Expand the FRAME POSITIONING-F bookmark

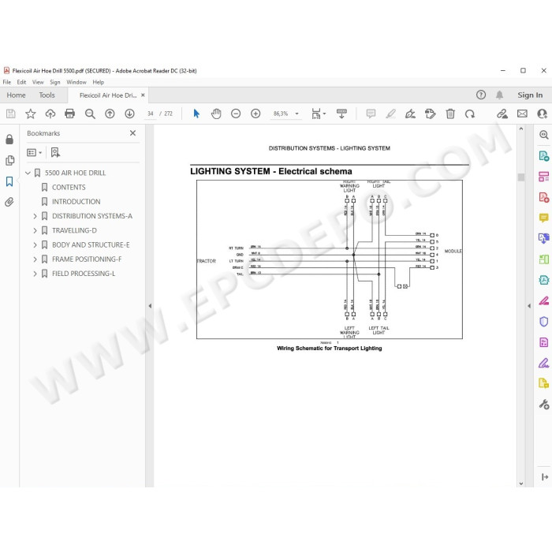35,259
